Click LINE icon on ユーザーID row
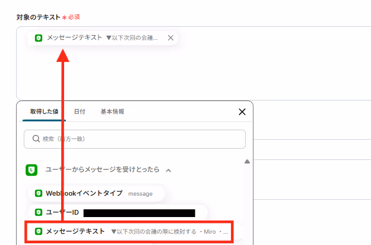The height and width of the screenshot is (245, 371). click(x=39, y=212)
